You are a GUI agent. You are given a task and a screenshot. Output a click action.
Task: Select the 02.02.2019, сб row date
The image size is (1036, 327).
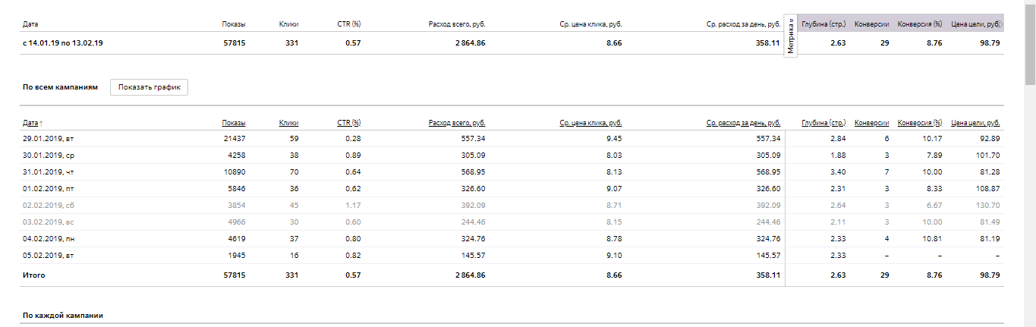tap(48, 206)
